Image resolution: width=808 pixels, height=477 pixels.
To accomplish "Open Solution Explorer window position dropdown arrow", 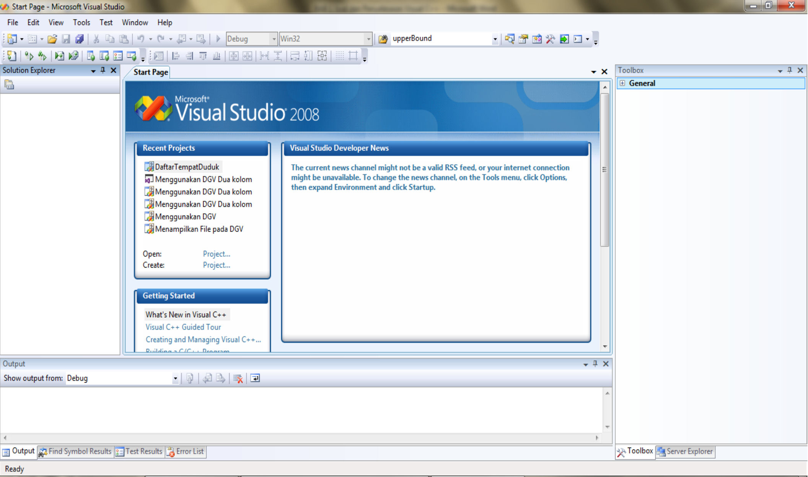I will pos(93,71).
